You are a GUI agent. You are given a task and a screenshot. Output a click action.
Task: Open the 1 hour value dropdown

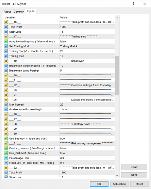(87, 109)
